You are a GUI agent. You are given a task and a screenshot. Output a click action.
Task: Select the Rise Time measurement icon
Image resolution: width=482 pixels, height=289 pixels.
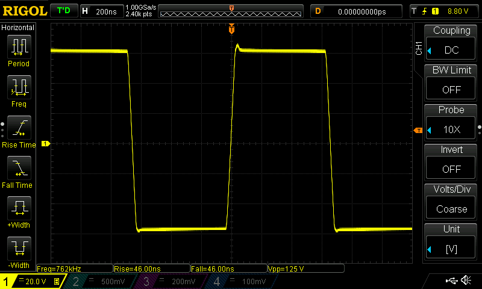19,128
